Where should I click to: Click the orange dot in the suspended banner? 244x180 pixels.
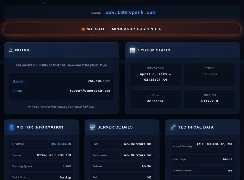click(x=83, y=29)
